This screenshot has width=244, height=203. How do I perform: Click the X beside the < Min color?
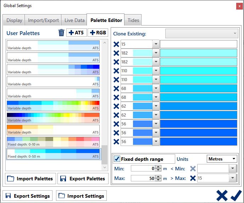[193, 169]
